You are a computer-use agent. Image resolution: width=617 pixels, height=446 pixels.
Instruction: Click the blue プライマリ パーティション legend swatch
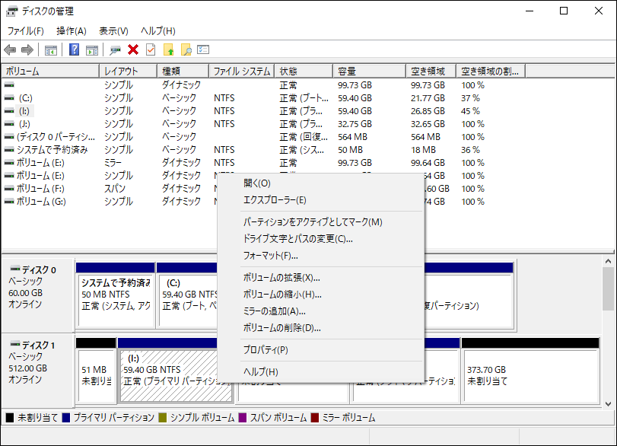[66, 418]
